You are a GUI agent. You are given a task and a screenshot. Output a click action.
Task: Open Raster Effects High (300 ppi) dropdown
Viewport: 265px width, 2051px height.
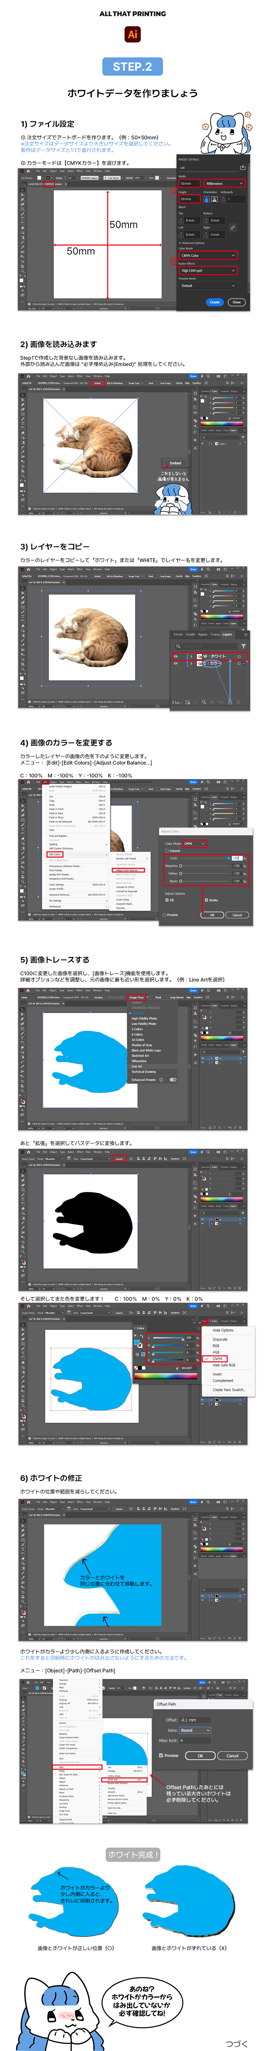click(x=208, y=271)
